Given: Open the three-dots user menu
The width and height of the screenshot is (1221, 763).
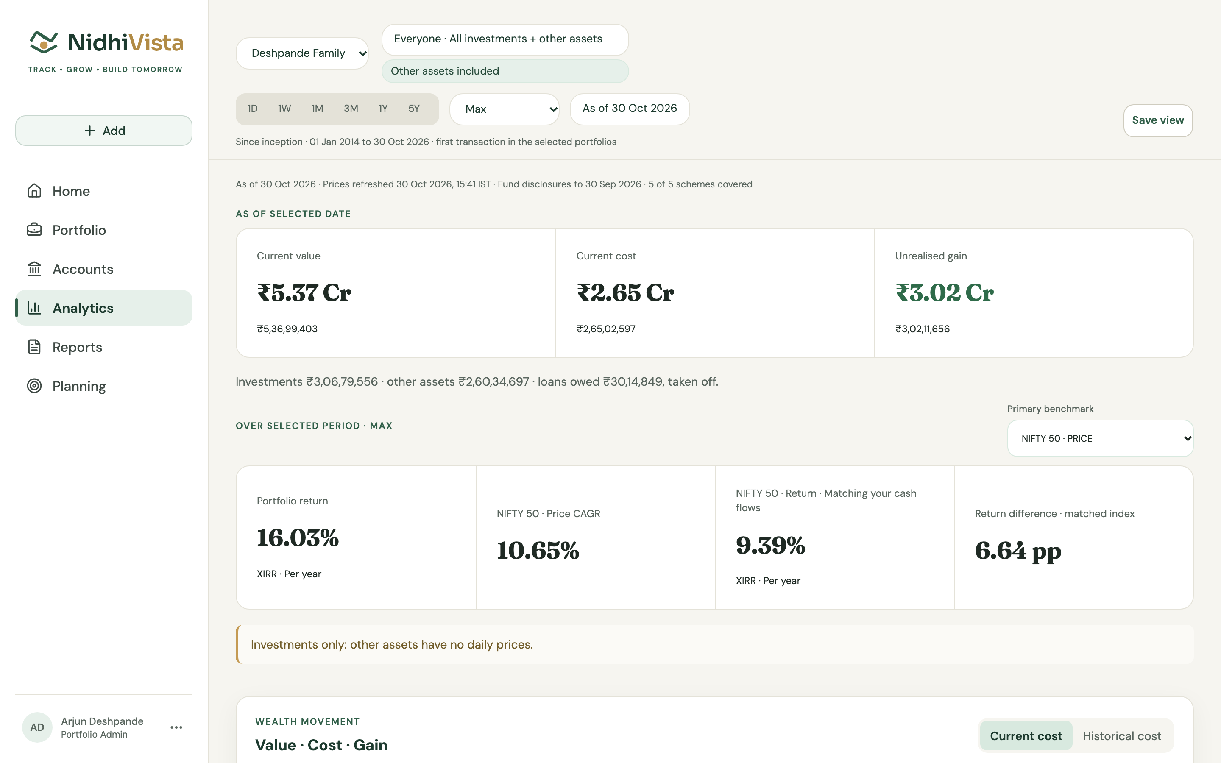Looking at the screenshot, I should (176, 727).
